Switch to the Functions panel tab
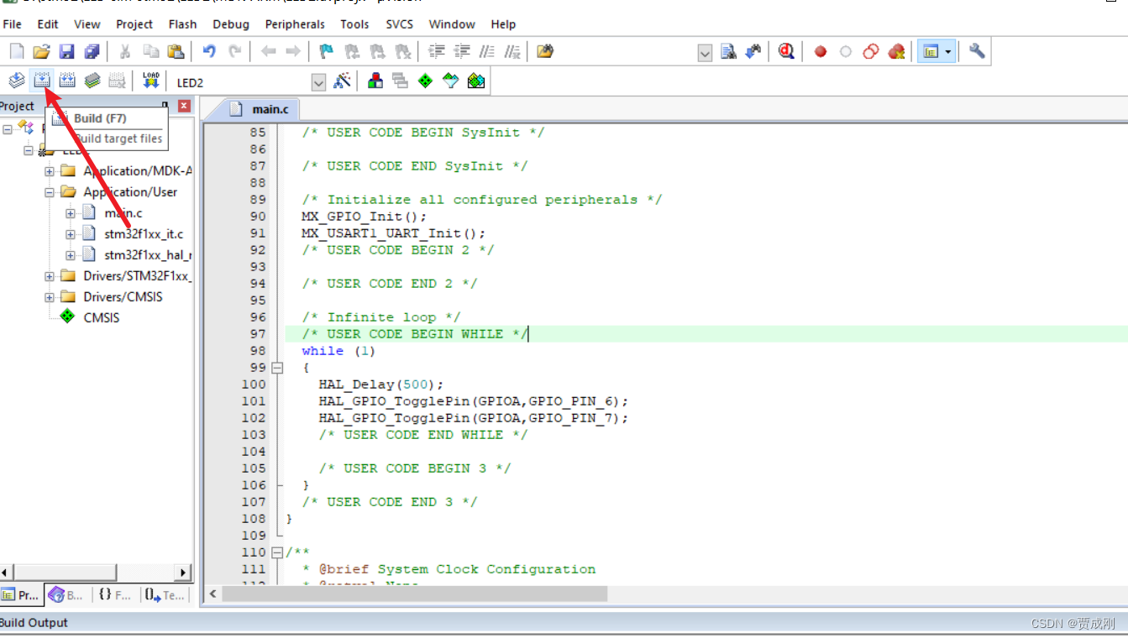The height and width of the screenshot is (638, 1128). 114,595
